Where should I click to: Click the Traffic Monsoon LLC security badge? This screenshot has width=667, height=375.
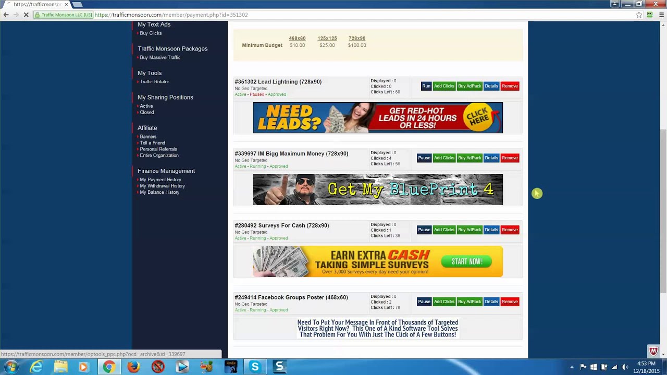[x=64, y=15]
